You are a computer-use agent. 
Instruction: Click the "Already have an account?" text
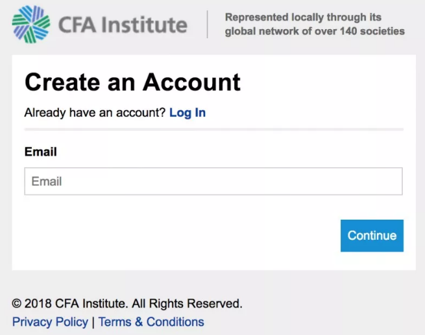pyautogui.click(x=95, y=113)
